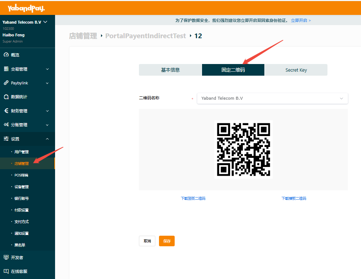Click the 财务管理 euro icon
The height and width of the screenshot is (279, 361).
[6, 111]
